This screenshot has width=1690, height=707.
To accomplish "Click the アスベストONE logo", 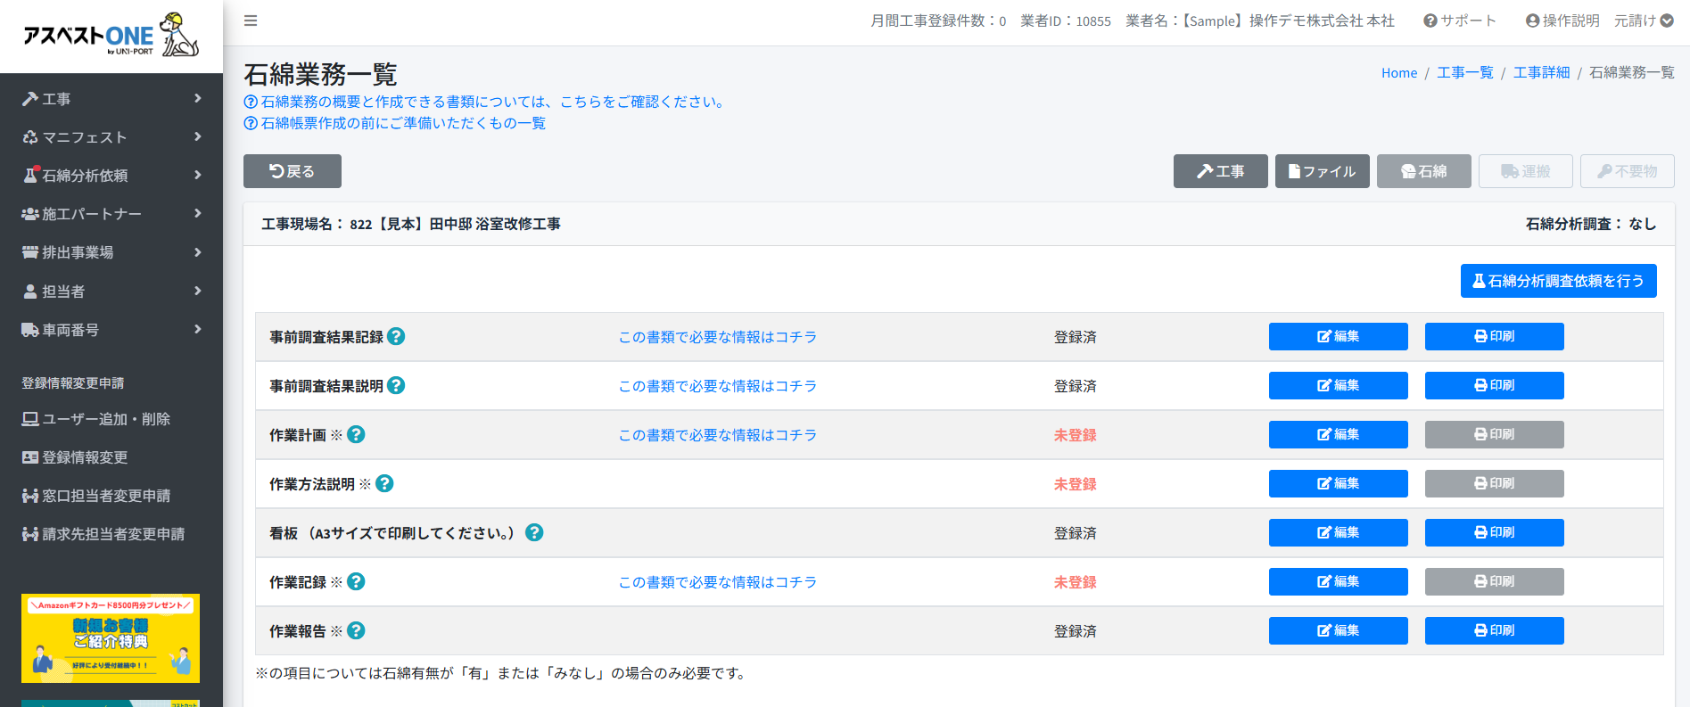I will click(x=111, y=36).
